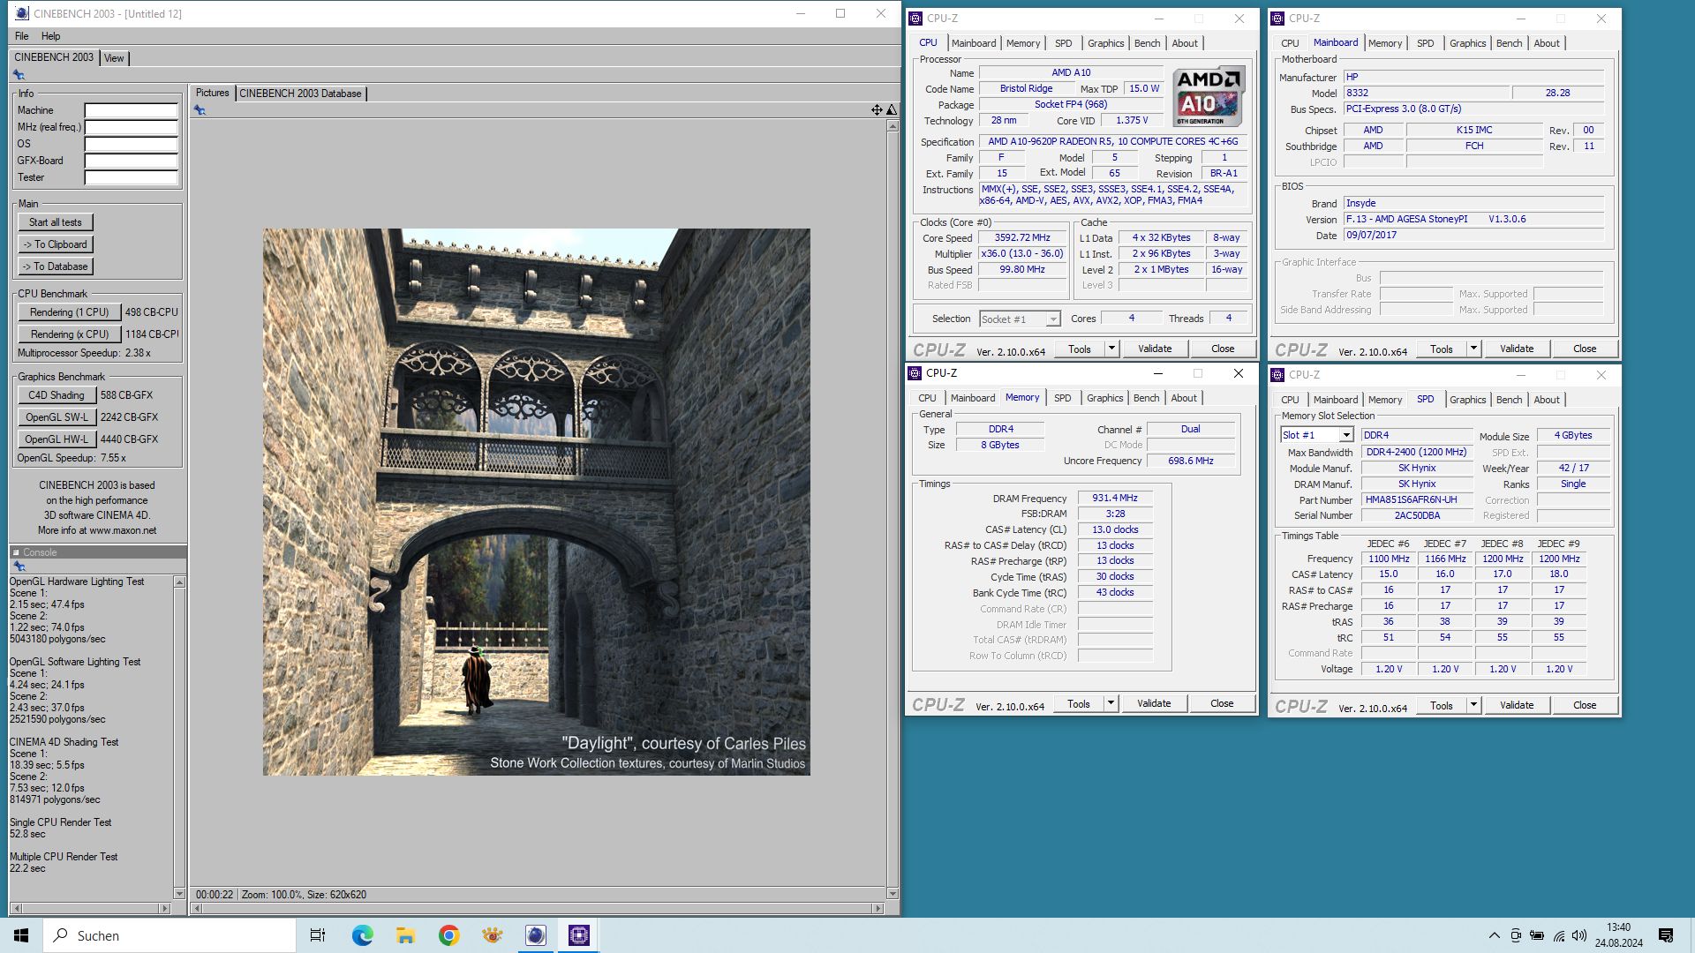Viewport: 1695px width, 953px height.
Task: Open Tools dropdown arrow in CPU-Z Mainboard window
Action: pos(1473,349)
